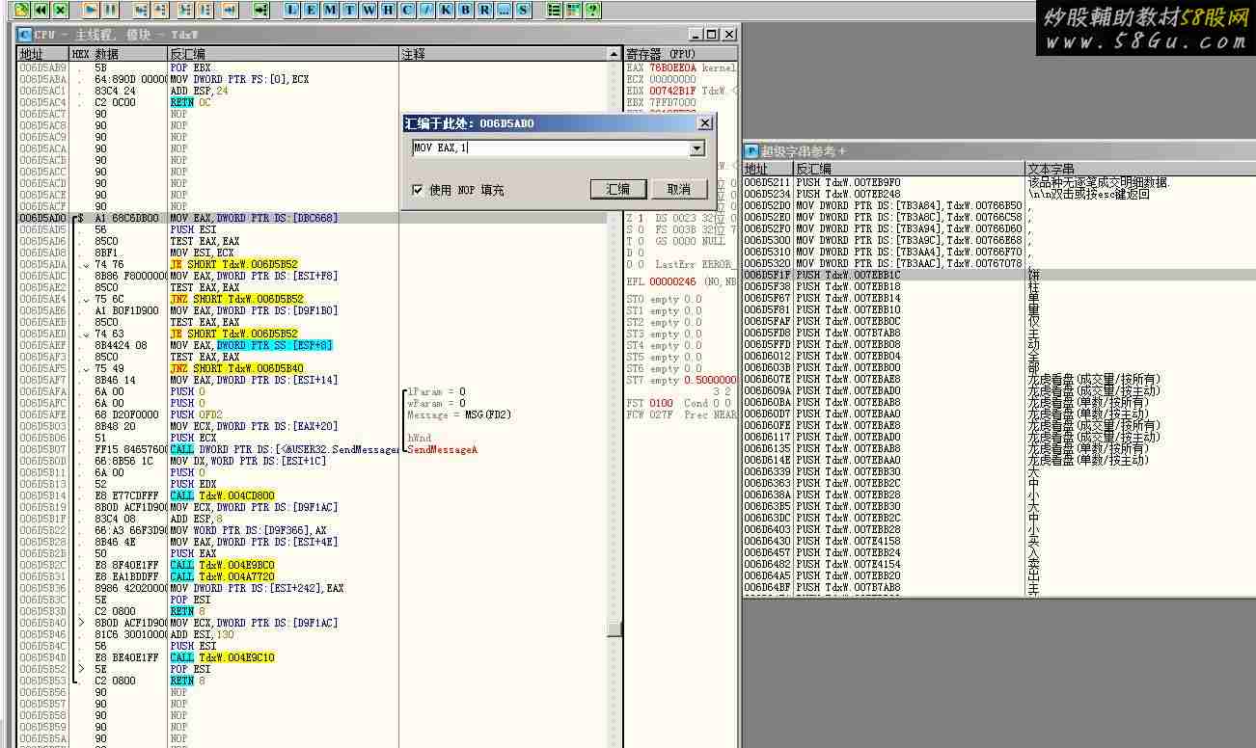Select EDX 00742B1F register value
The height and width of the screenshot is (748, 1256).
tap(672, 92)
